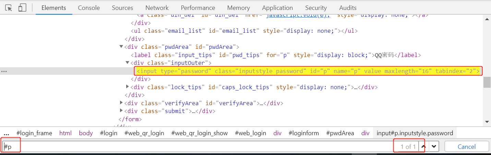The height and width of the screenshot is (155, 491).
Task: Click the DOM tree scrollbar thumb
Action: point(487,82)
